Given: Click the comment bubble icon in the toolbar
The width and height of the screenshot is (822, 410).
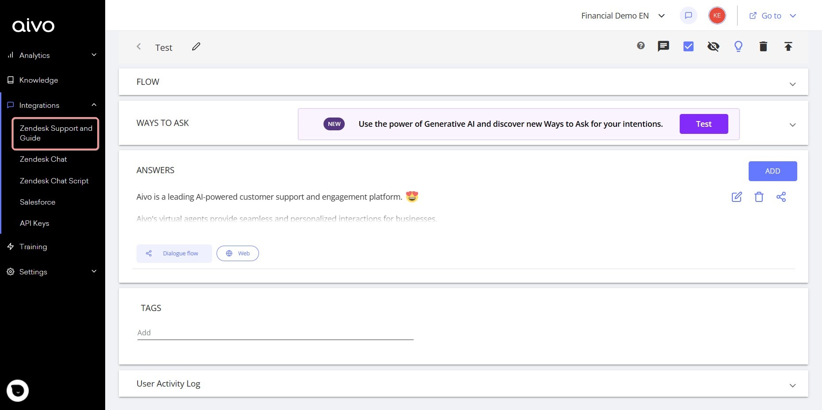Looking at the screenshot, I should pos(663,46).
